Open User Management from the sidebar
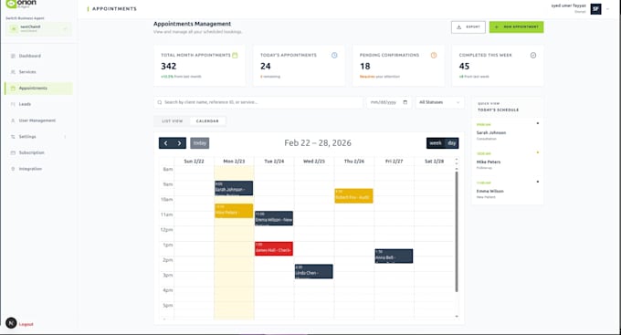Image resolution: width=621 pixels, height=335 pixels. pos(38,120)
